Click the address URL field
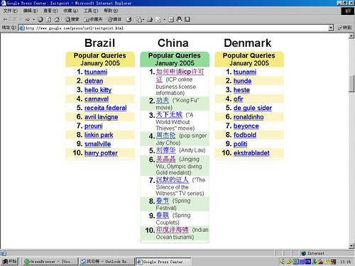 click(x=176, y=28)
